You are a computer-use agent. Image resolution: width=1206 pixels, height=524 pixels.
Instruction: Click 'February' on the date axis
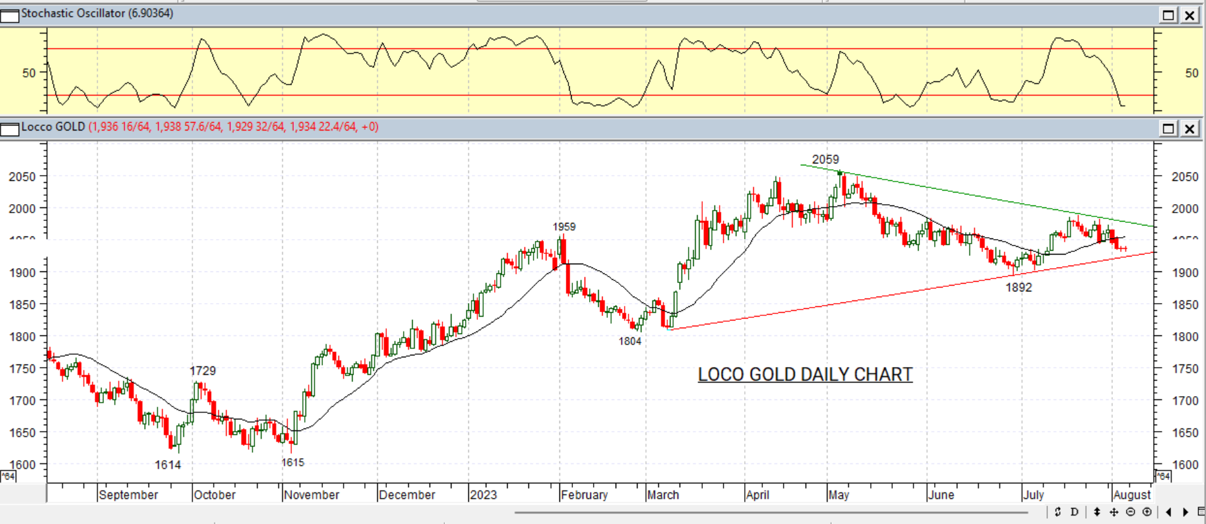(x=584, y=495)
